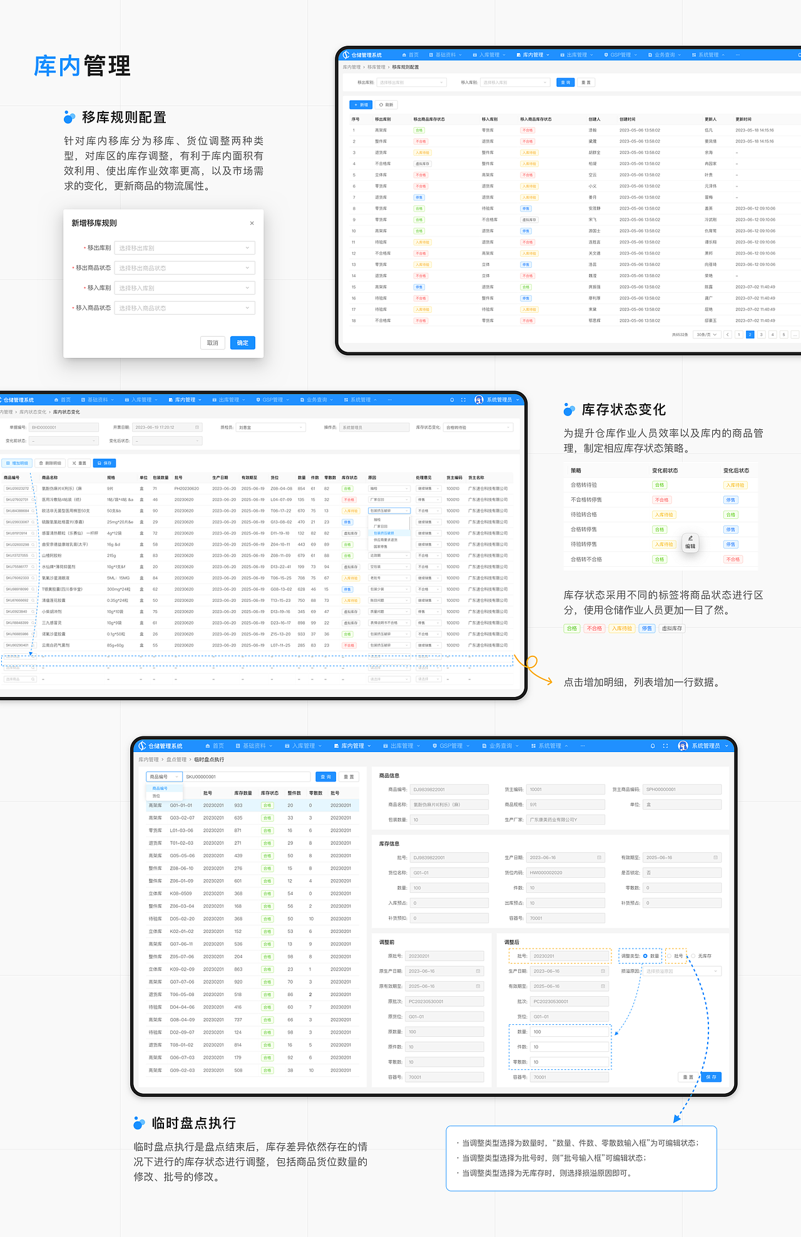Open 移入库别 filter in 移库规则配置 screen
The width and height of the screenshot is (801, 1237).
click(x=516, y=83)
